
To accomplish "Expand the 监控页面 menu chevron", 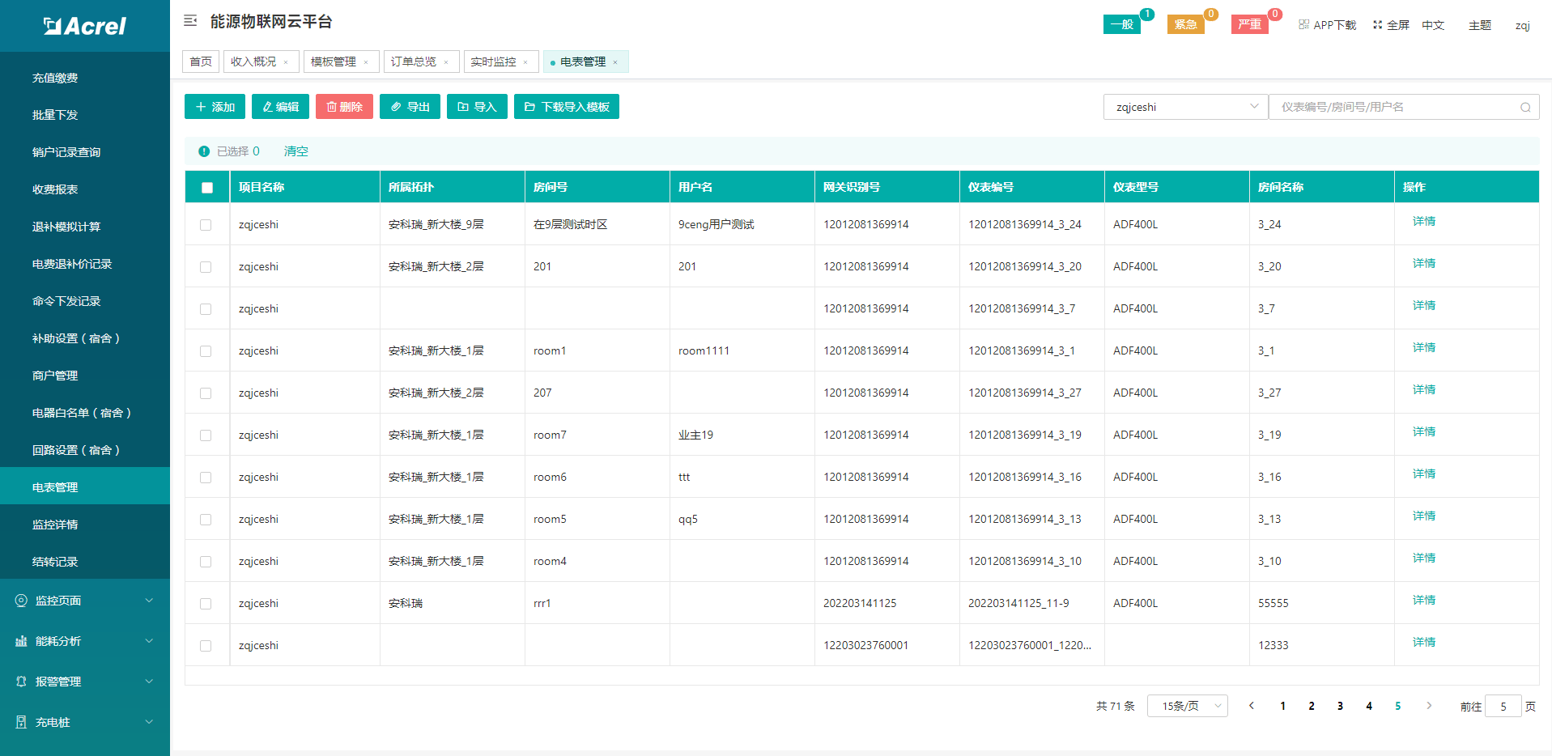I will coord(149,601).
